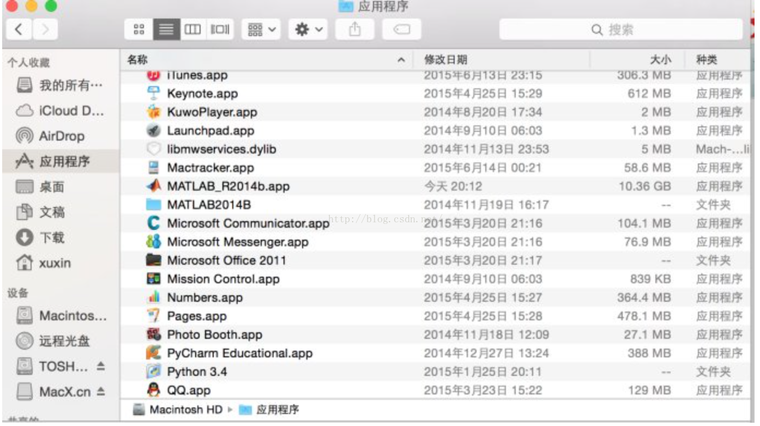Screen dimensions: 760x426
Task: Open xuxin home folder in sidebar
Action: [x=44, y=263]
